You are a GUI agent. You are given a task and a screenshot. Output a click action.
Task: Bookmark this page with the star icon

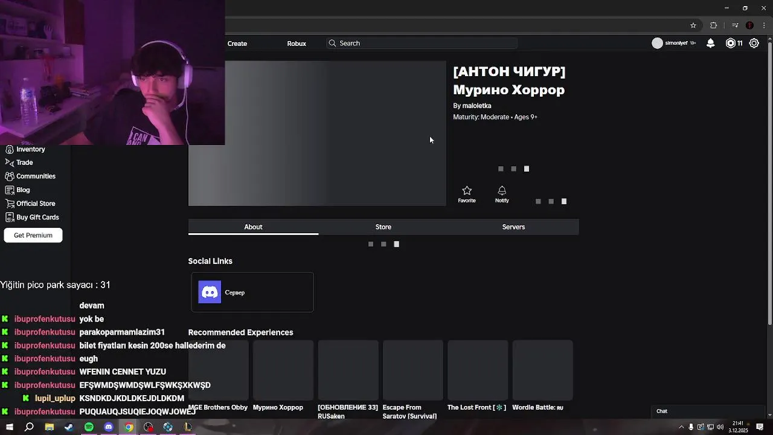pyautogui.click(x=693, y=25)
